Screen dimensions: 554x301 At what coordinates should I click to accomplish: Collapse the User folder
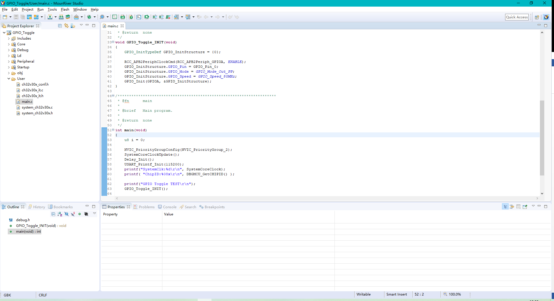click(9, 79)
